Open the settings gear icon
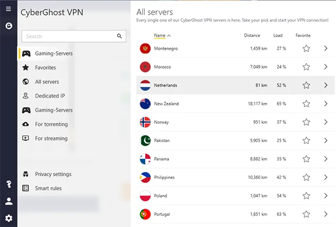 pyautogui.click(x=9, y=218)
